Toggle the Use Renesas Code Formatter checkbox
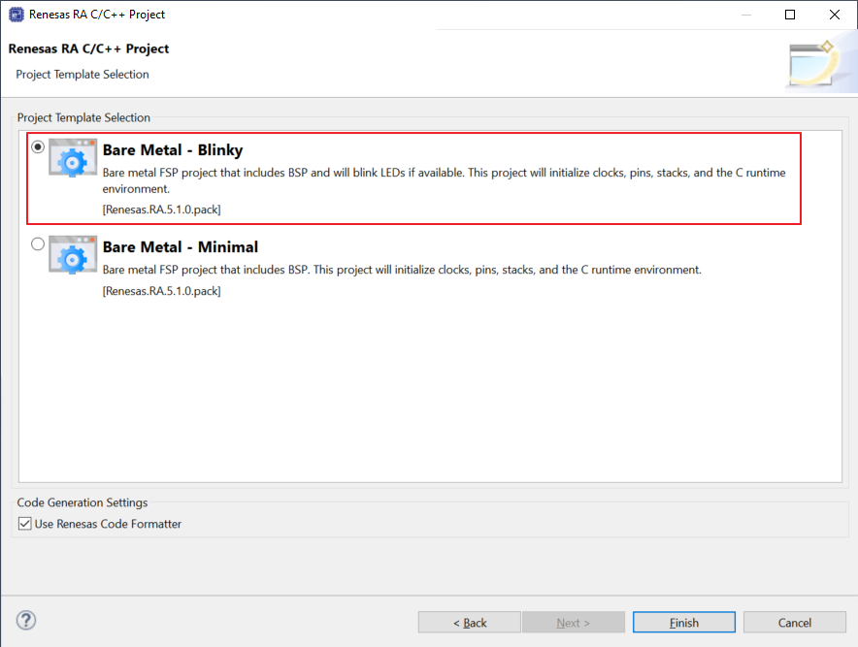 point(25,524)
